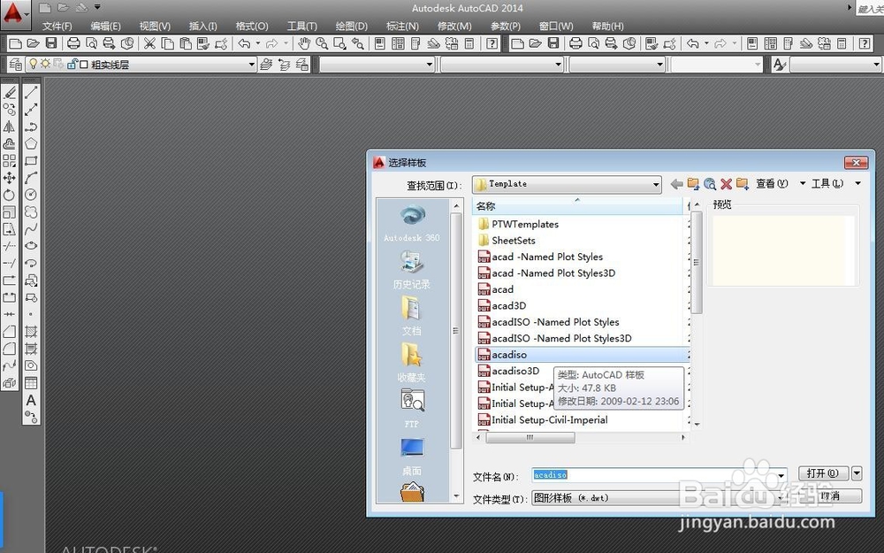Screen dimensions: 884x553
Task: Click the file list horizontal scrollbar thumb
Action: 530,437
